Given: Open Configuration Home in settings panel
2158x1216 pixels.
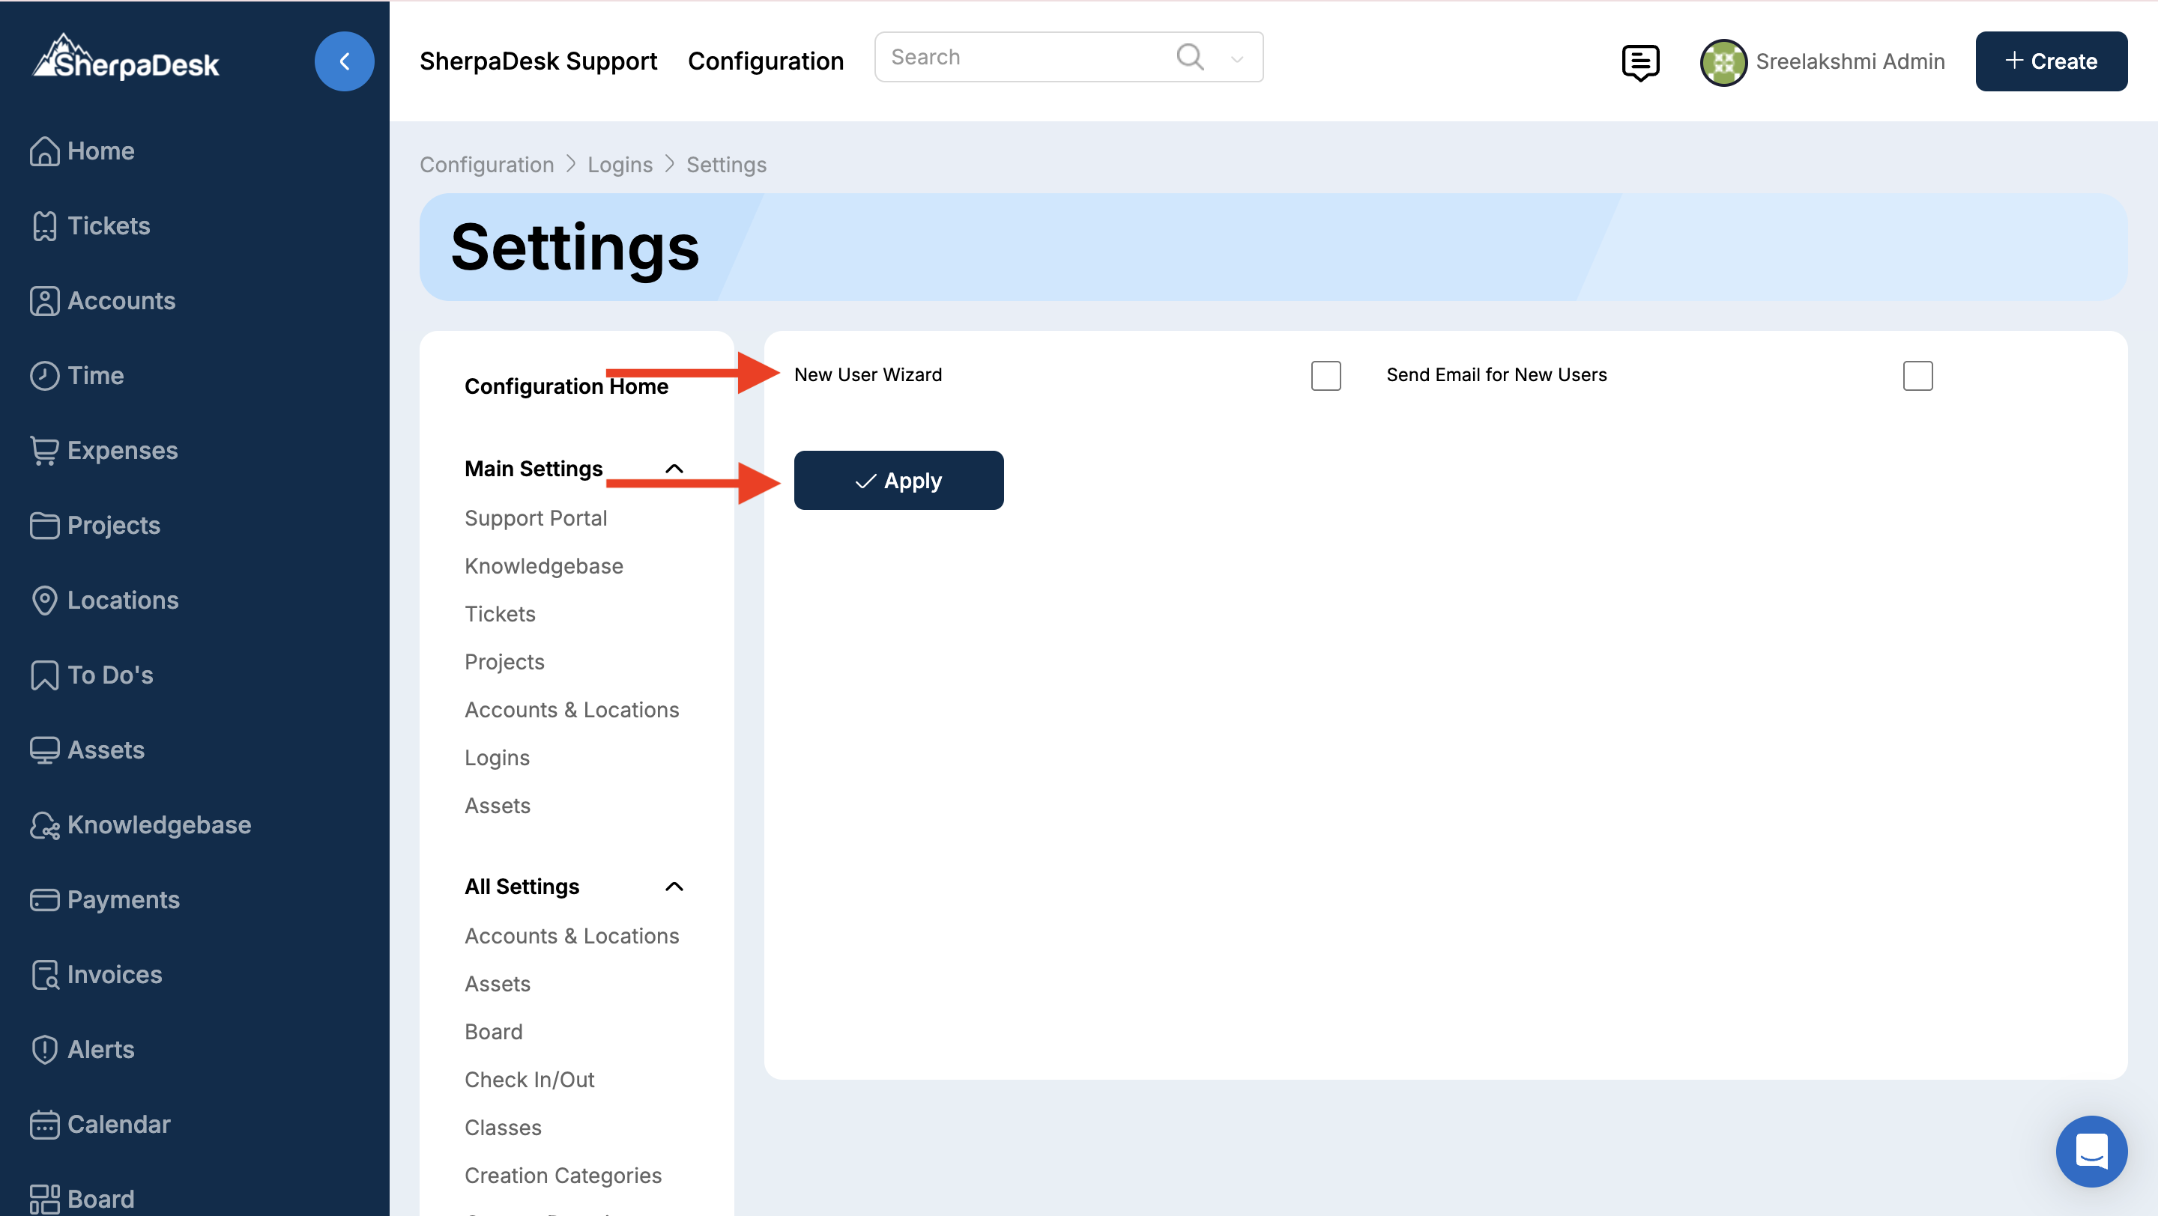Looking at the screenshot, I should pos(566,386).
